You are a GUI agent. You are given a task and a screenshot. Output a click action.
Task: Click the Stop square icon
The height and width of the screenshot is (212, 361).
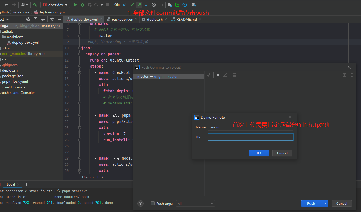tap(107, 5)
